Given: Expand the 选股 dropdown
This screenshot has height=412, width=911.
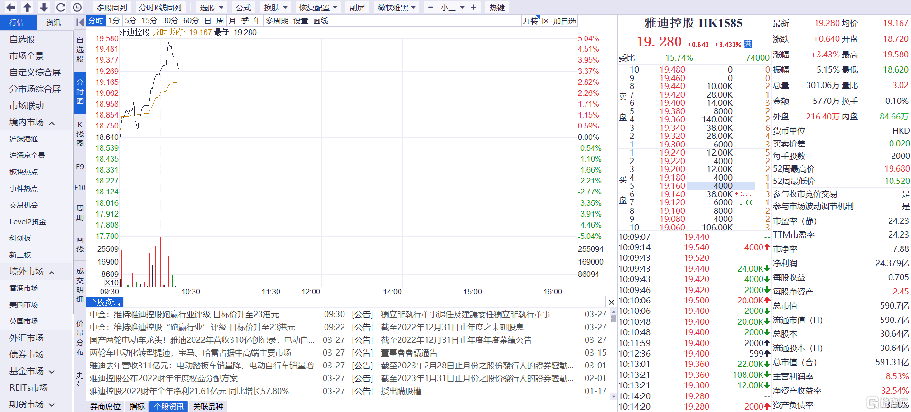Looking at the screenshot, I should click(212, 8).
